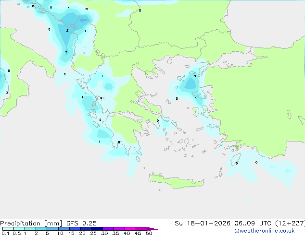Pick the 5–10 mm legend swatch
Image resolution: width=305 pixels, height=235 pixels.
[x=52, y=229]
